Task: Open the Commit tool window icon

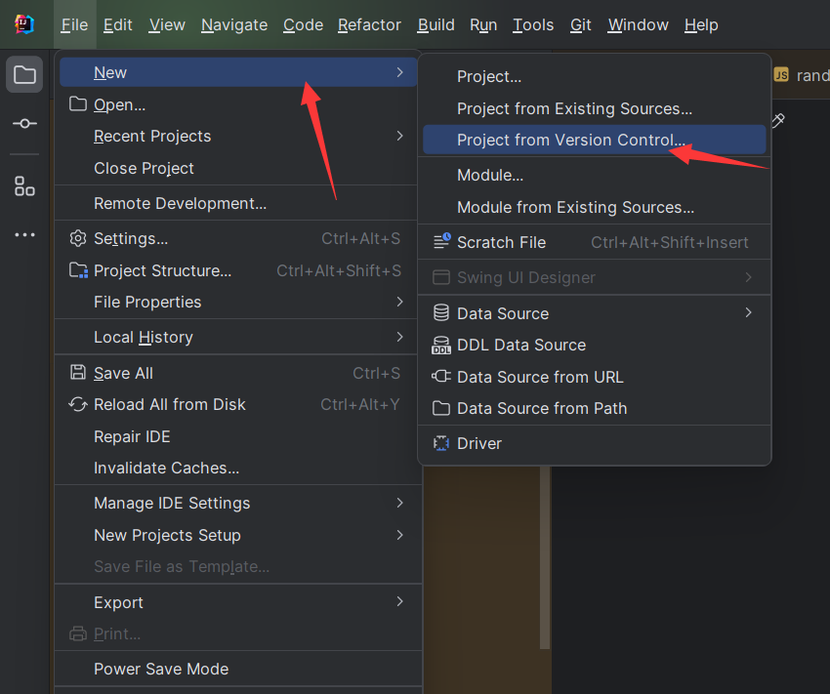Action: tap(24, 124)
